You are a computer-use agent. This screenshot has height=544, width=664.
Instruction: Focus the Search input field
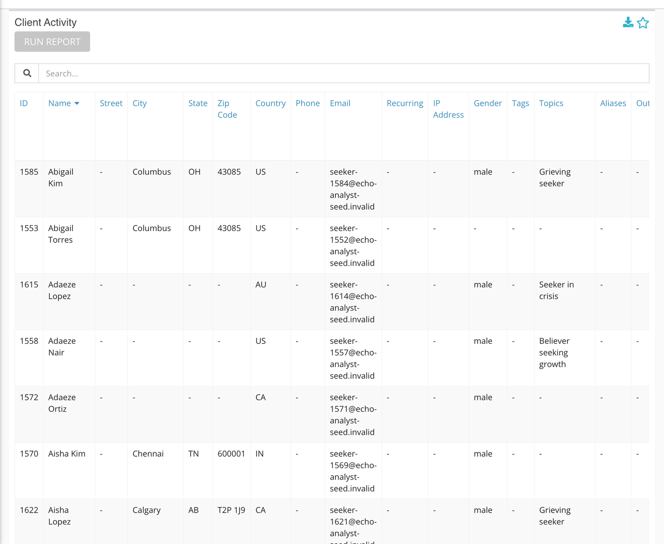[344, 73]
